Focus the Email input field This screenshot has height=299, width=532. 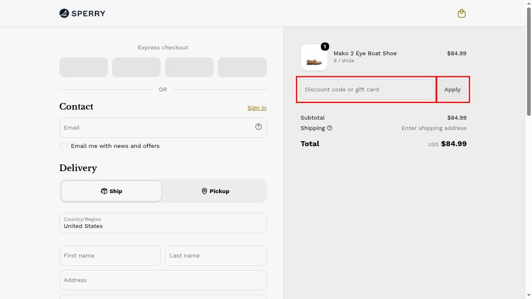click(163, 128)
